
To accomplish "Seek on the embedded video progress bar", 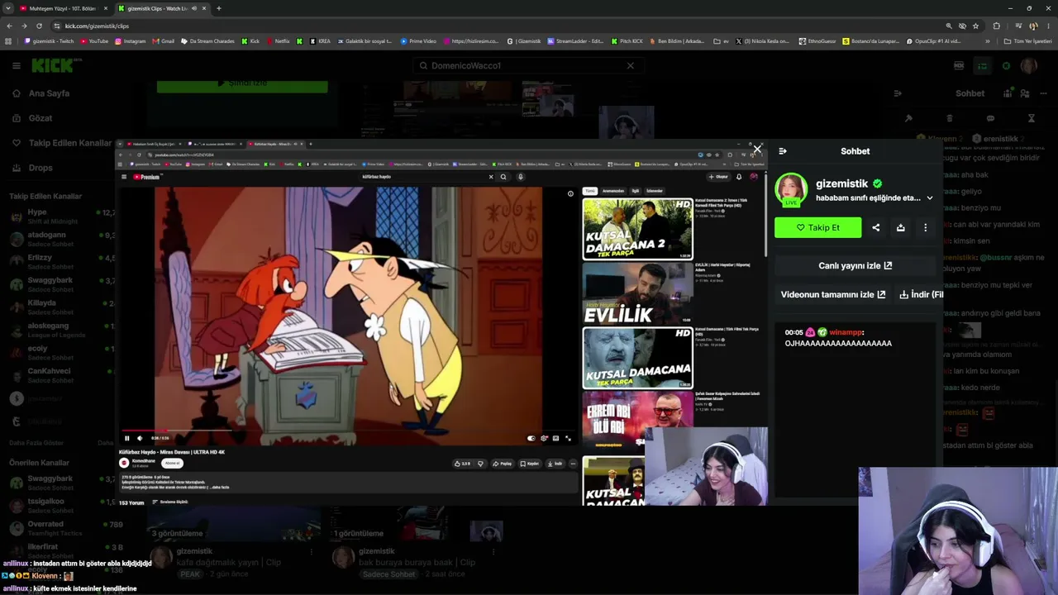I will pos(347,430).
